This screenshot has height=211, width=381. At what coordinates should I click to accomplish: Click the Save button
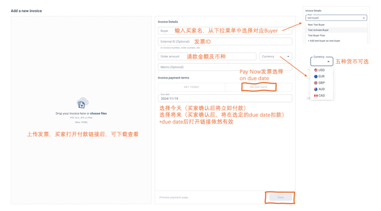[280, 197]
